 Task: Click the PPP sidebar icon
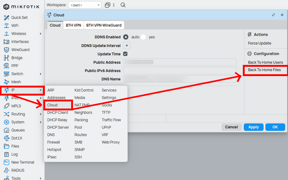(x=6, y=66)
